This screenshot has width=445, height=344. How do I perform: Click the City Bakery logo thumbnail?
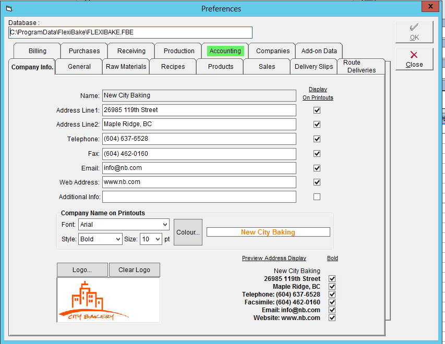coord(109,300)
